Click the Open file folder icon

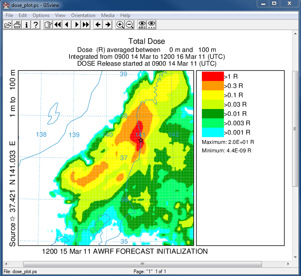[x=7, y=25]
